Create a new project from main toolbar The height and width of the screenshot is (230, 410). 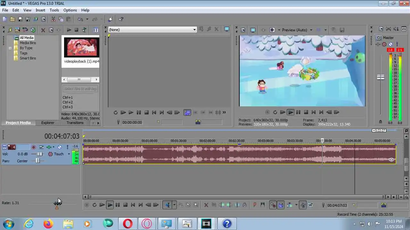coord(4,19)
